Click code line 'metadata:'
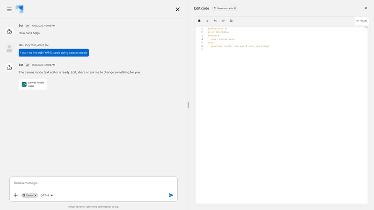 pos(214,36)
